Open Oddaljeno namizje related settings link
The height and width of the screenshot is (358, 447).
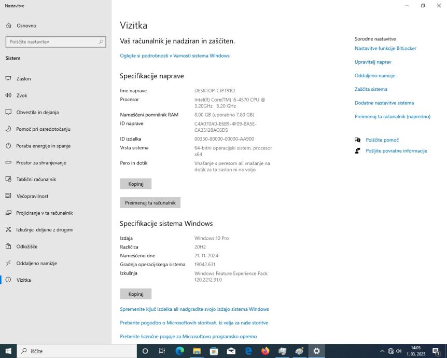coord(375,76)
